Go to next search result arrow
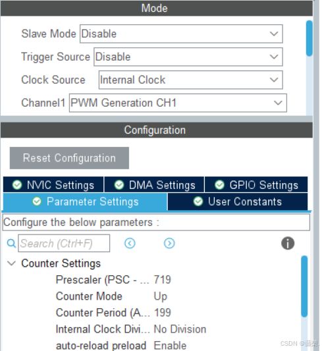 pyautogui.click(x=169, y=243)
